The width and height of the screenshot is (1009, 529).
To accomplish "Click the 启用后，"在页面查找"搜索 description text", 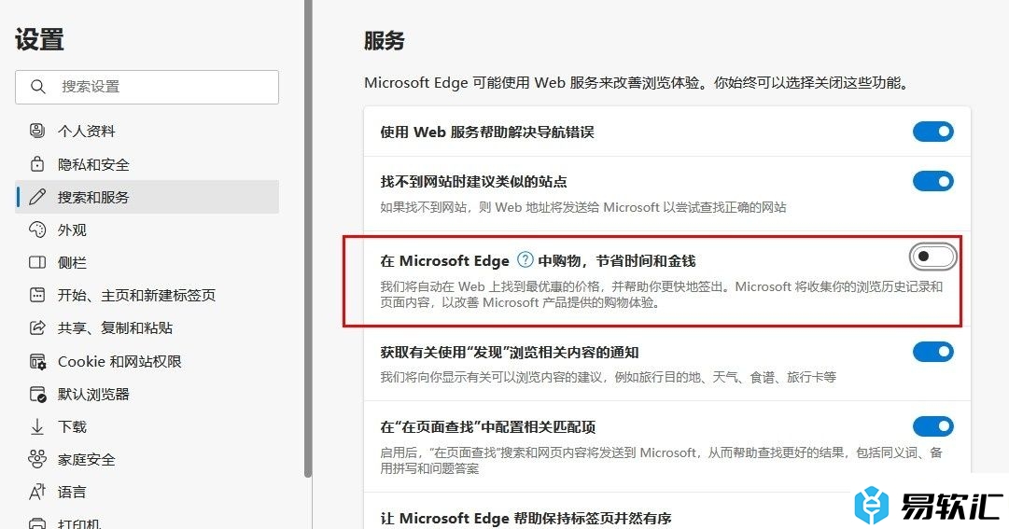I will (x=662, y=460).
